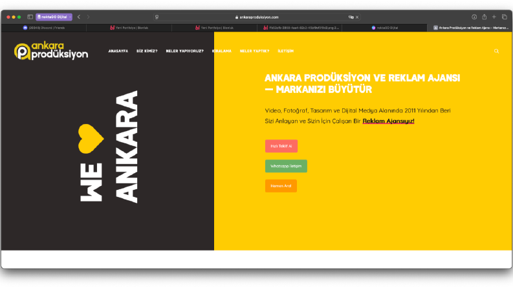
Task: Open the noktaGO Dijital profile dropdown
Action: (54, 17)
